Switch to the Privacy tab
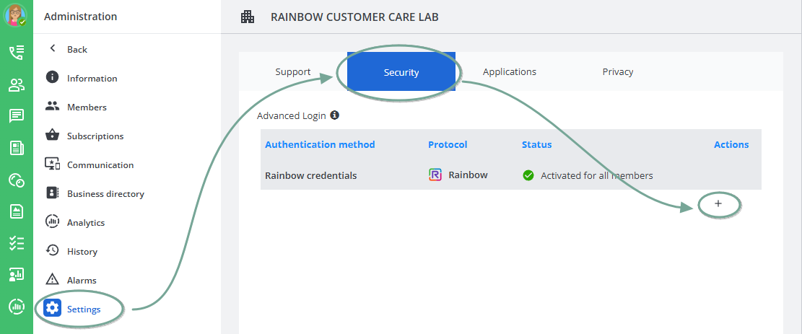This screenshot has width=802, height=334. [x=618, y=72]
